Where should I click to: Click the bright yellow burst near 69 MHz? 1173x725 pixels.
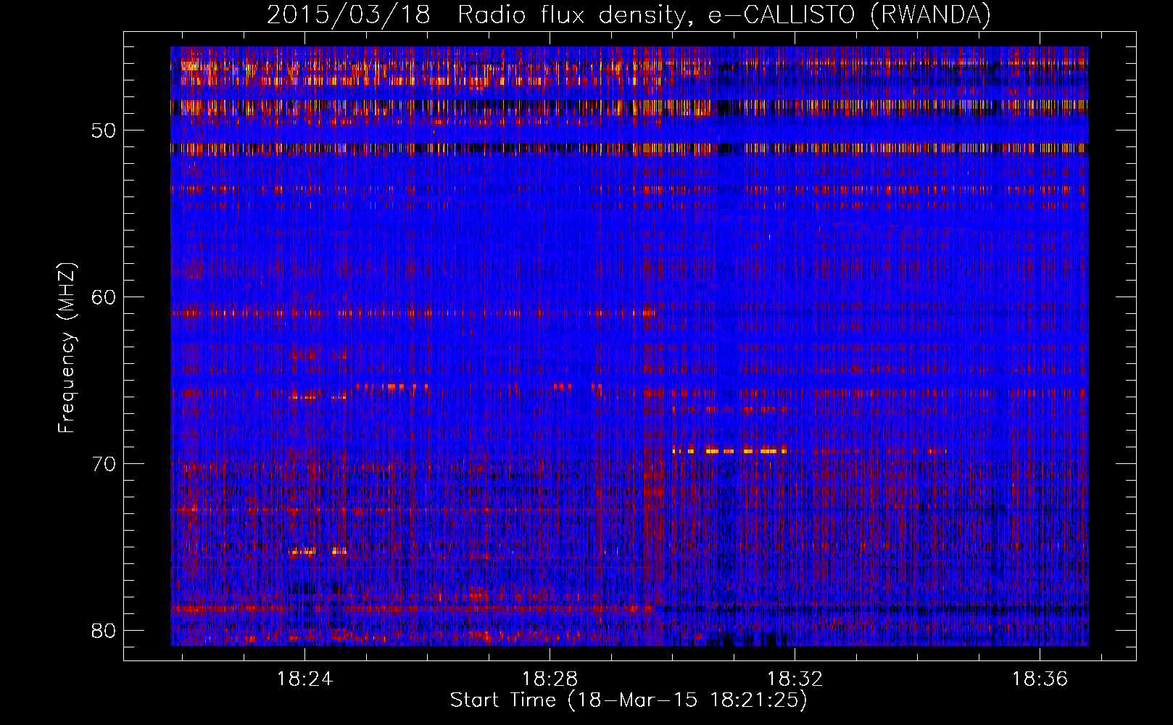(730, 451)
